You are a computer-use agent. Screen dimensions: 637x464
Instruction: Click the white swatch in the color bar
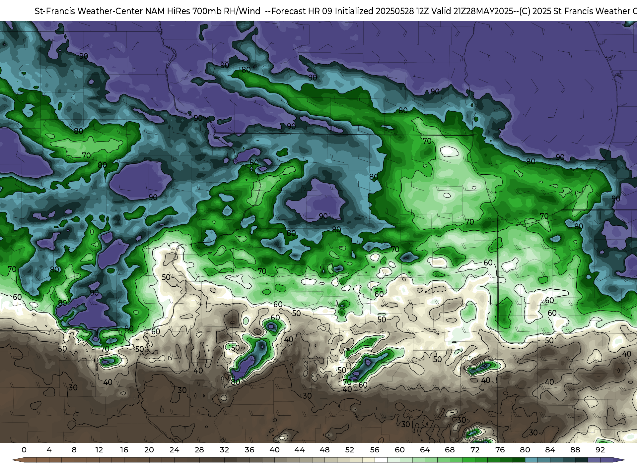pos(381,460)
